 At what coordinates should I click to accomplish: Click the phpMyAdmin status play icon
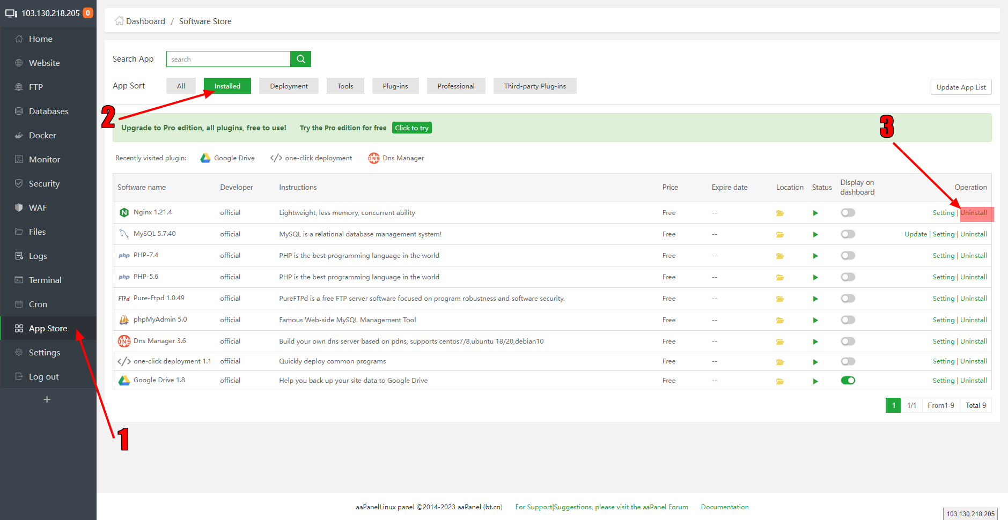click(815, 320)
